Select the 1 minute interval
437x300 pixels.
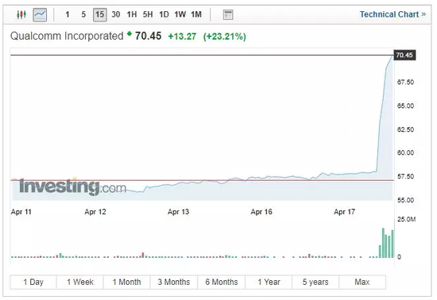[x=68, y=14]
